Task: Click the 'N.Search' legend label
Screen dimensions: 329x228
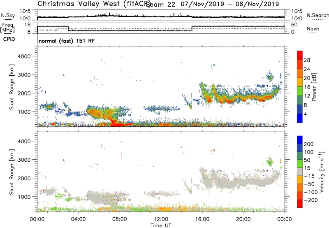Action: 317,15
